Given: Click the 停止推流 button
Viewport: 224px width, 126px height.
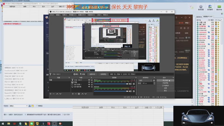Looking at the screenshot, I should point(165,81).
